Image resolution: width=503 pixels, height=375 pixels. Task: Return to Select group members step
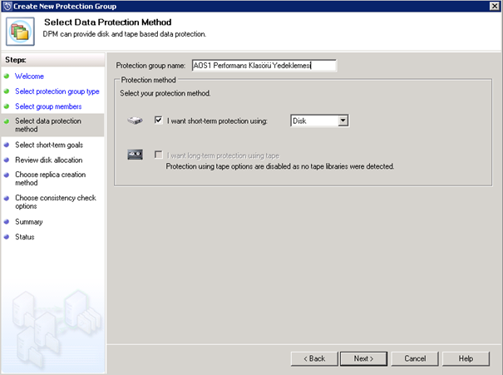48,106
